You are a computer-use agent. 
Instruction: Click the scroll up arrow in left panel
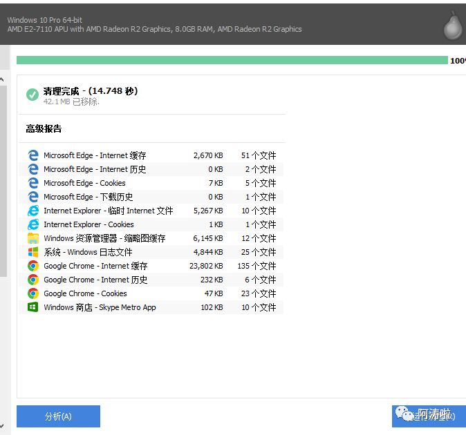(2, 79)
